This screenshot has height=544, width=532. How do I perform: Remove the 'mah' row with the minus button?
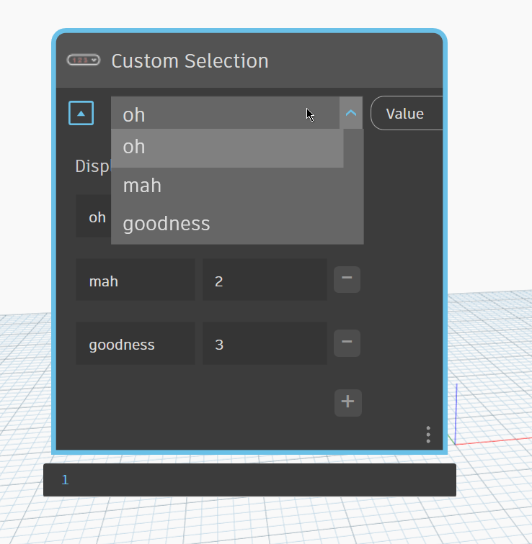[347, 279]
